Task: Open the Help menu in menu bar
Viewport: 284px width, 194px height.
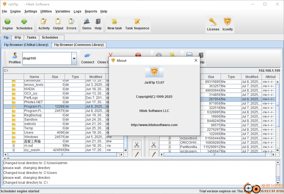Action: [104, 11]
